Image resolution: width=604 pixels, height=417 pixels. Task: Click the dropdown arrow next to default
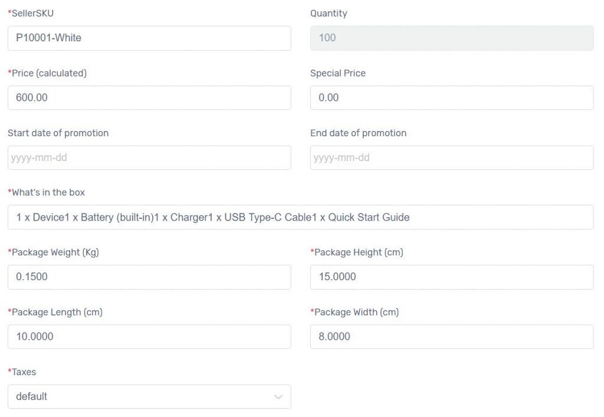[278, 396]
